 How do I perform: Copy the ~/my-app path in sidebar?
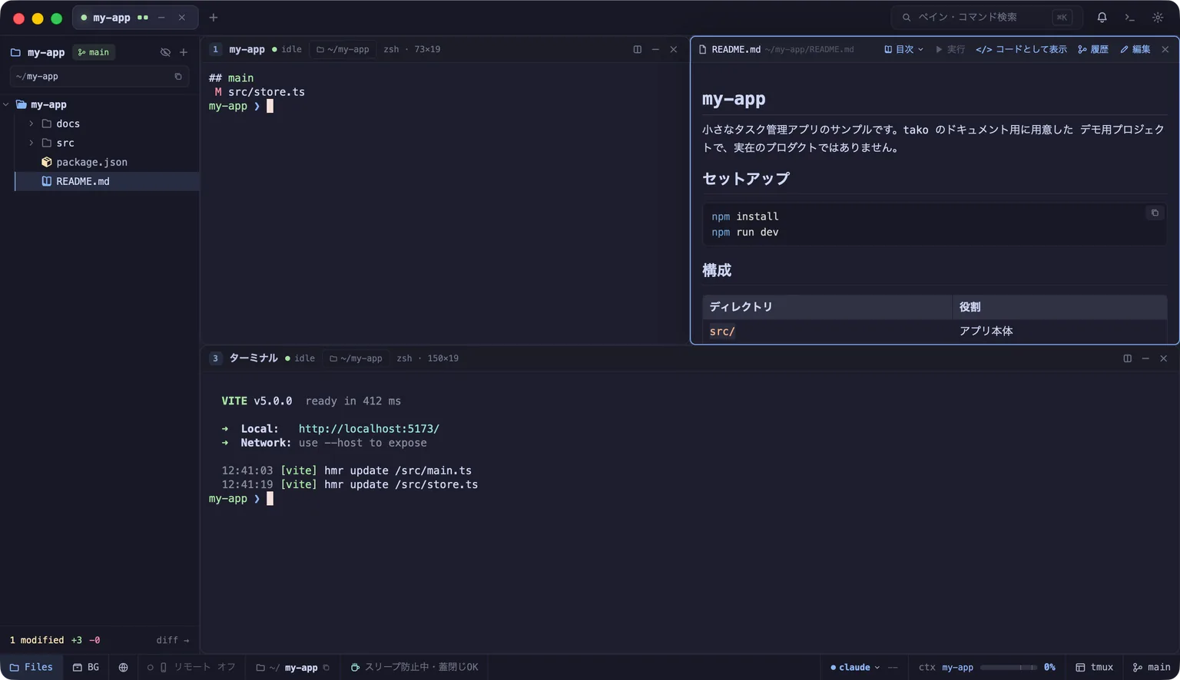pos(178,77)
